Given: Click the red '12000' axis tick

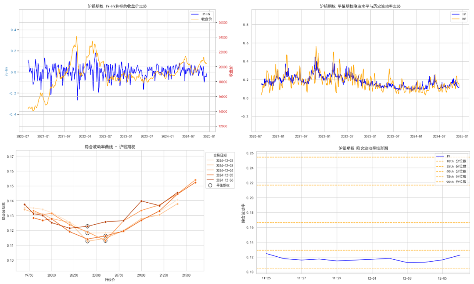Looking at the screenshot, I should pos(223,126).
